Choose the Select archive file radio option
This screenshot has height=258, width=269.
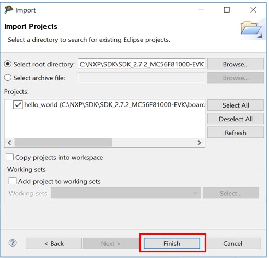[8, 78]
